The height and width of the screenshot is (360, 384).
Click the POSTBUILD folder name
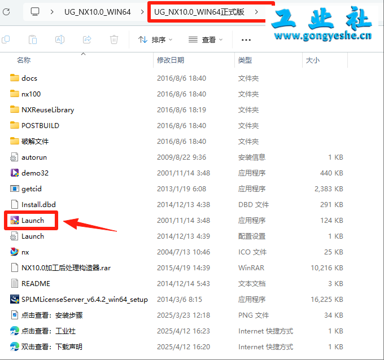click(41, 125)
